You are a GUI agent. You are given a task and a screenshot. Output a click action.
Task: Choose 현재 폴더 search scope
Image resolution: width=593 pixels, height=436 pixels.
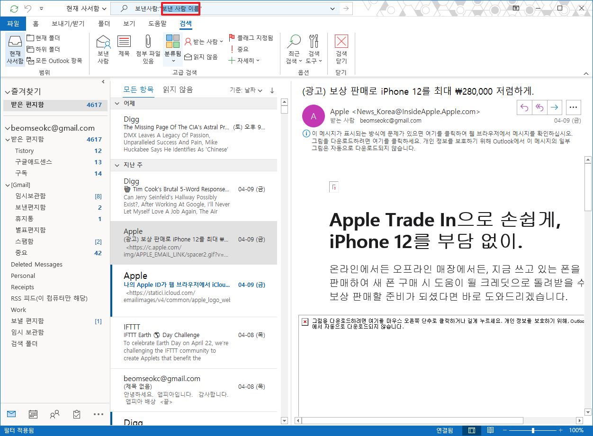click(x=44, y=38)
